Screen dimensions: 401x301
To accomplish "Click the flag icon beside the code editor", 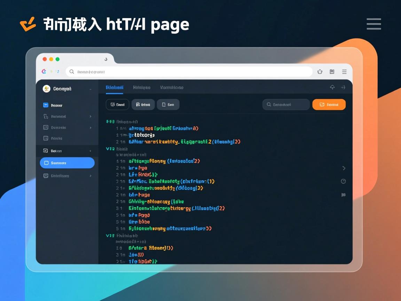I will tap(343, 195).
